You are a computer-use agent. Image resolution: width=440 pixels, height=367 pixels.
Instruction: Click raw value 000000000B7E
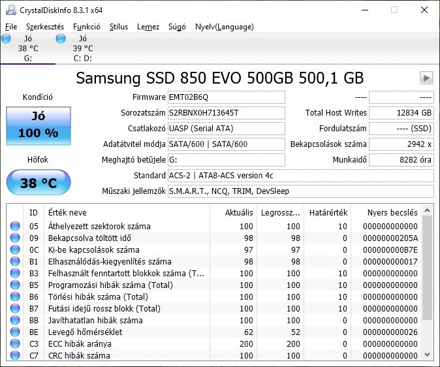(390, 250)
